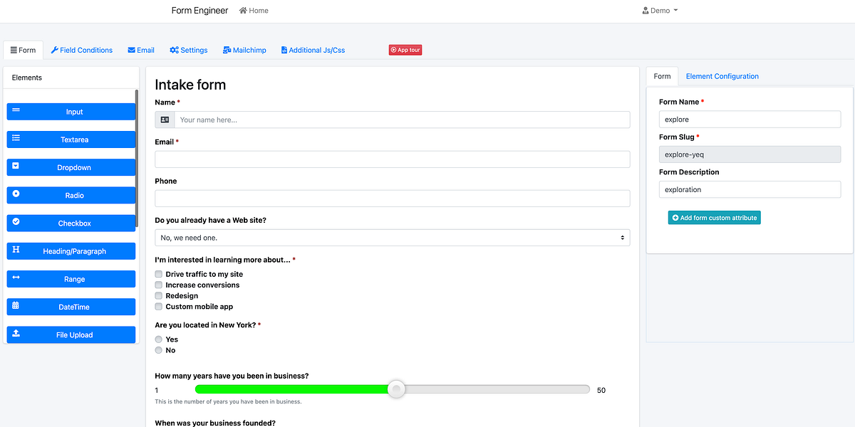The image size is (855, 427).
Task: Go to the Mailchimp tab
Action: coord(244,50)
